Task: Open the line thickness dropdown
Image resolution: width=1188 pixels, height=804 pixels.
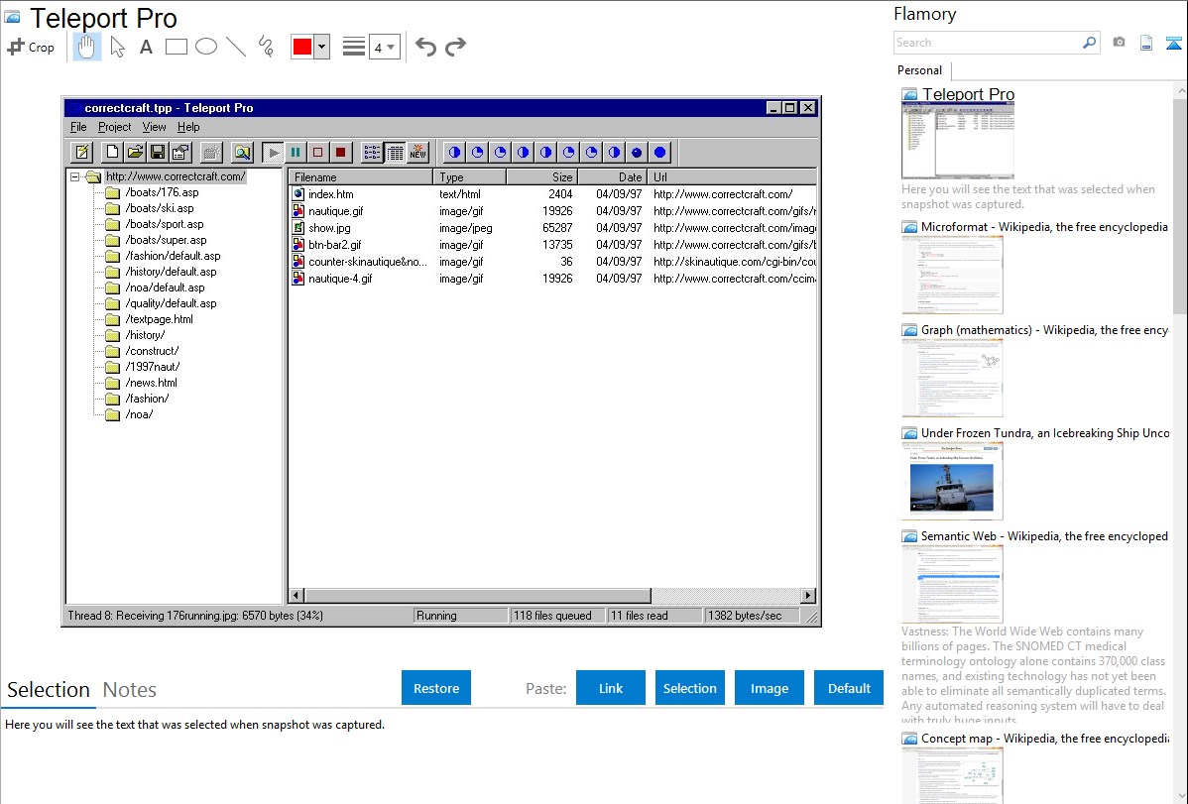Action: pyautogui.click(x=384, y=47)
